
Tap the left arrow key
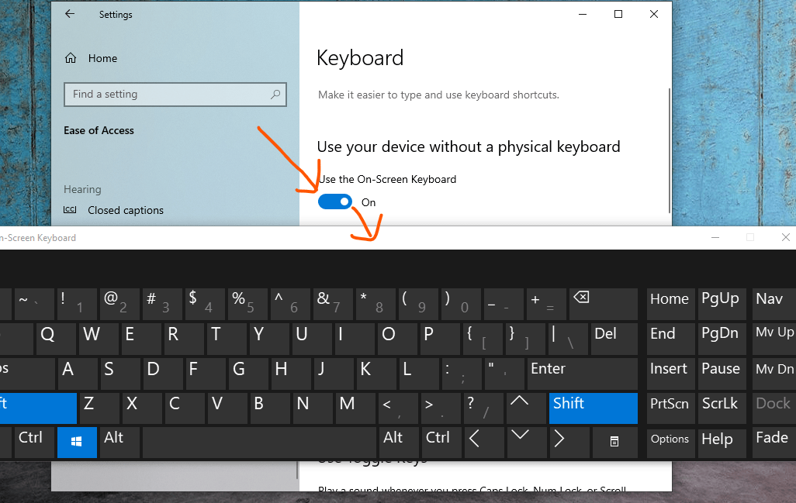475,439
